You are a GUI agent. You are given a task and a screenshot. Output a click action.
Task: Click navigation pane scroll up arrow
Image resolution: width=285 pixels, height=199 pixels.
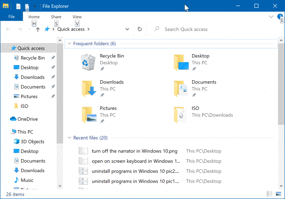click(60, 40)
